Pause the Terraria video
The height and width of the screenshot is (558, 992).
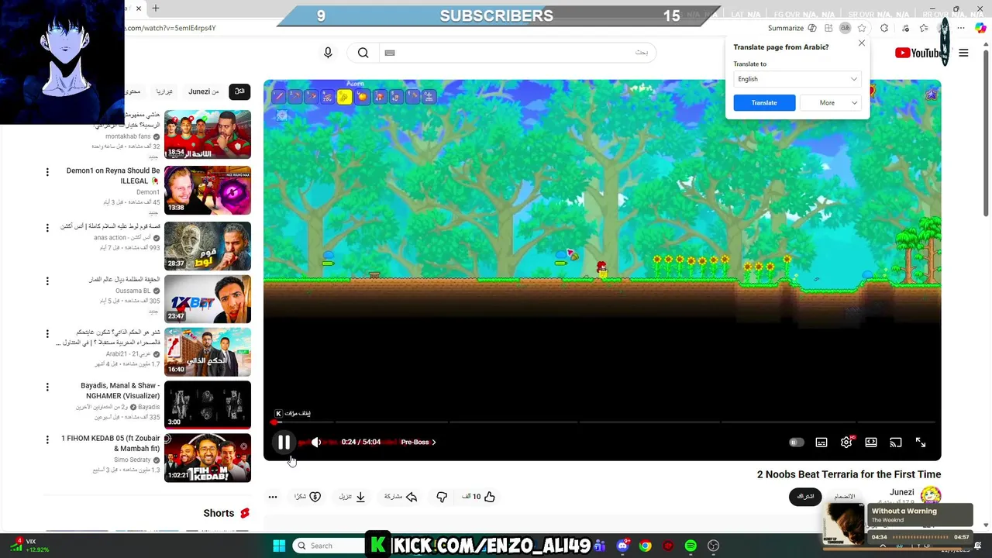tap(284, 443)
